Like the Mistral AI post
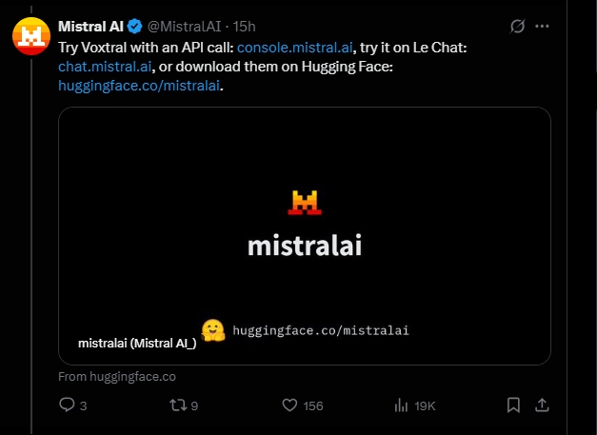Screen dimensions: 597x435 click(291, 405)
